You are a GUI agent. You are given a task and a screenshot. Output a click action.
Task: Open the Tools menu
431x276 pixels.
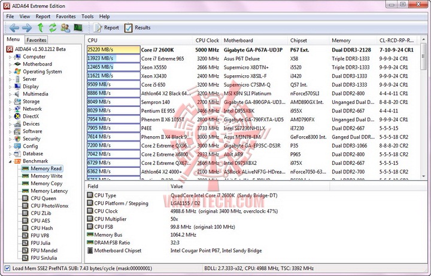[87, 17]
